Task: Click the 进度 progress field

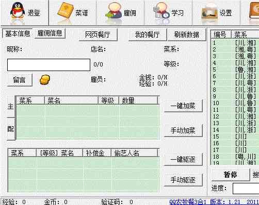Action: [x=246, y=189]
